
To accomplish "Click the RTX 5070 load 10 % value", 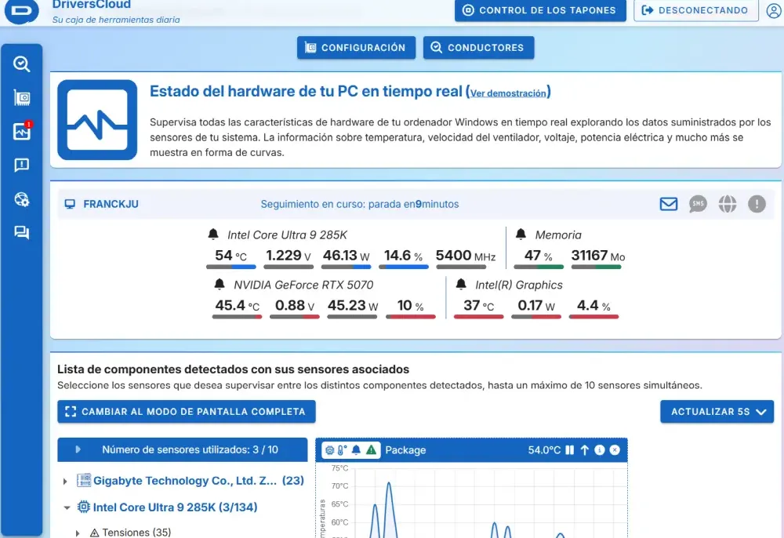I will [410, 306].
